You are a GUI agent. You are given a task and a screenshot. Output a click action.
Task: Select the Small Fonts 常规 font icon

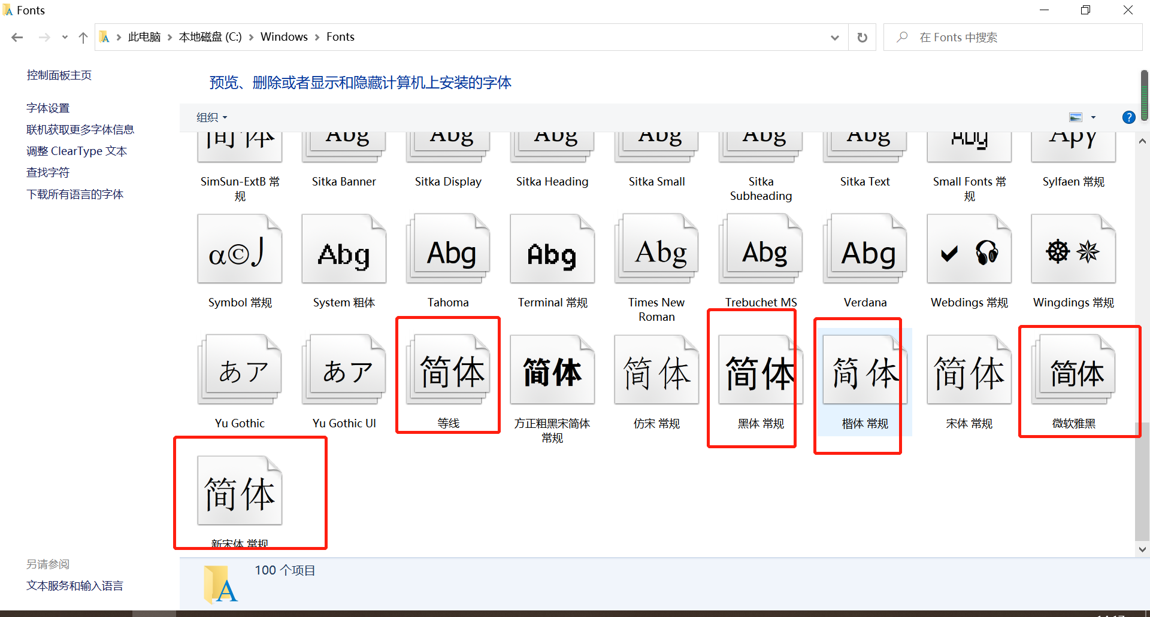969,147
